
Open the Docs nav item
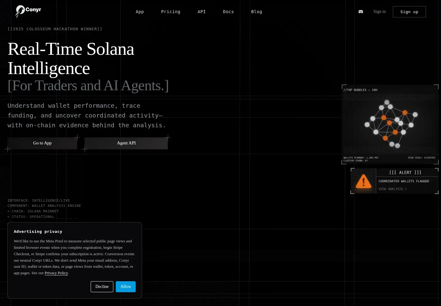point(228,12)
